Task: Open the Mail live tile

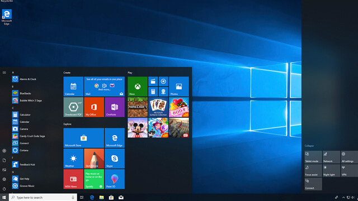Action: (x=105, y=87)
